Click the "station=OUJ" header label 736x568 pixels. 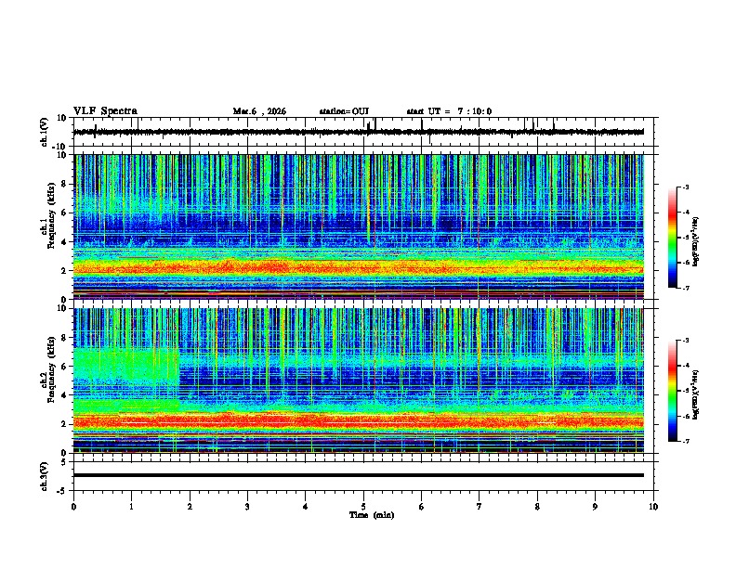(x=344, y=111)
